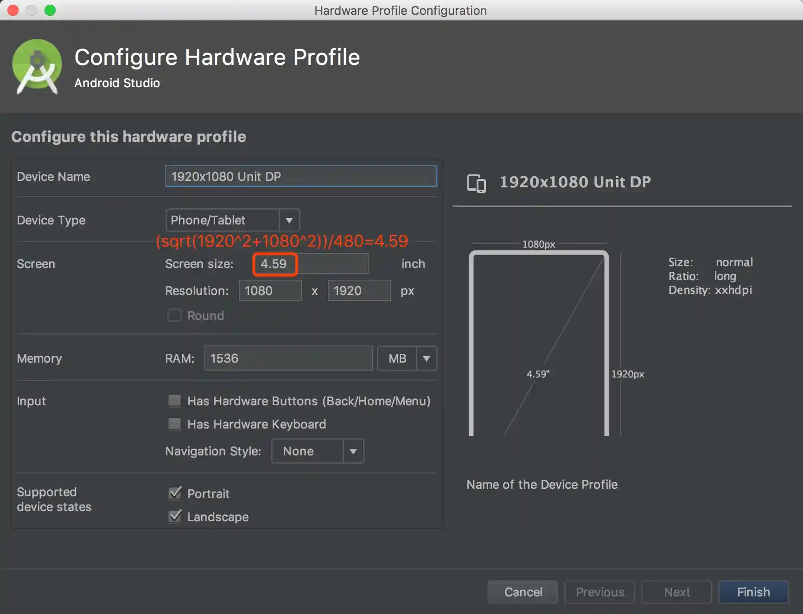Viewport: 803px width, 614px height.
Task: Click the device screen preview outline
Action: 538,343
